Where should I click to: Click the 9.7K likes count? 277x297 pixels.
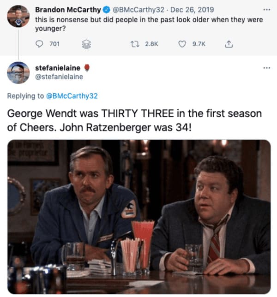click(199, 44)
